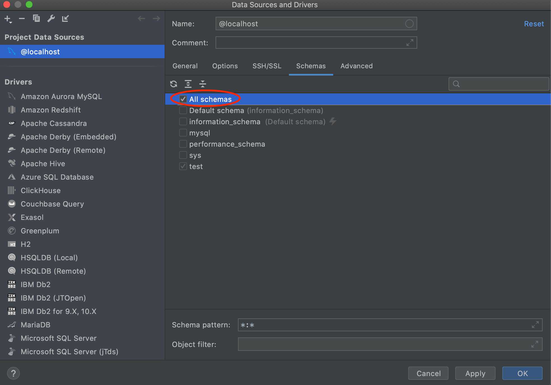Click the remove data source minus icon
551x385 pixels.
tap(22, 19)
